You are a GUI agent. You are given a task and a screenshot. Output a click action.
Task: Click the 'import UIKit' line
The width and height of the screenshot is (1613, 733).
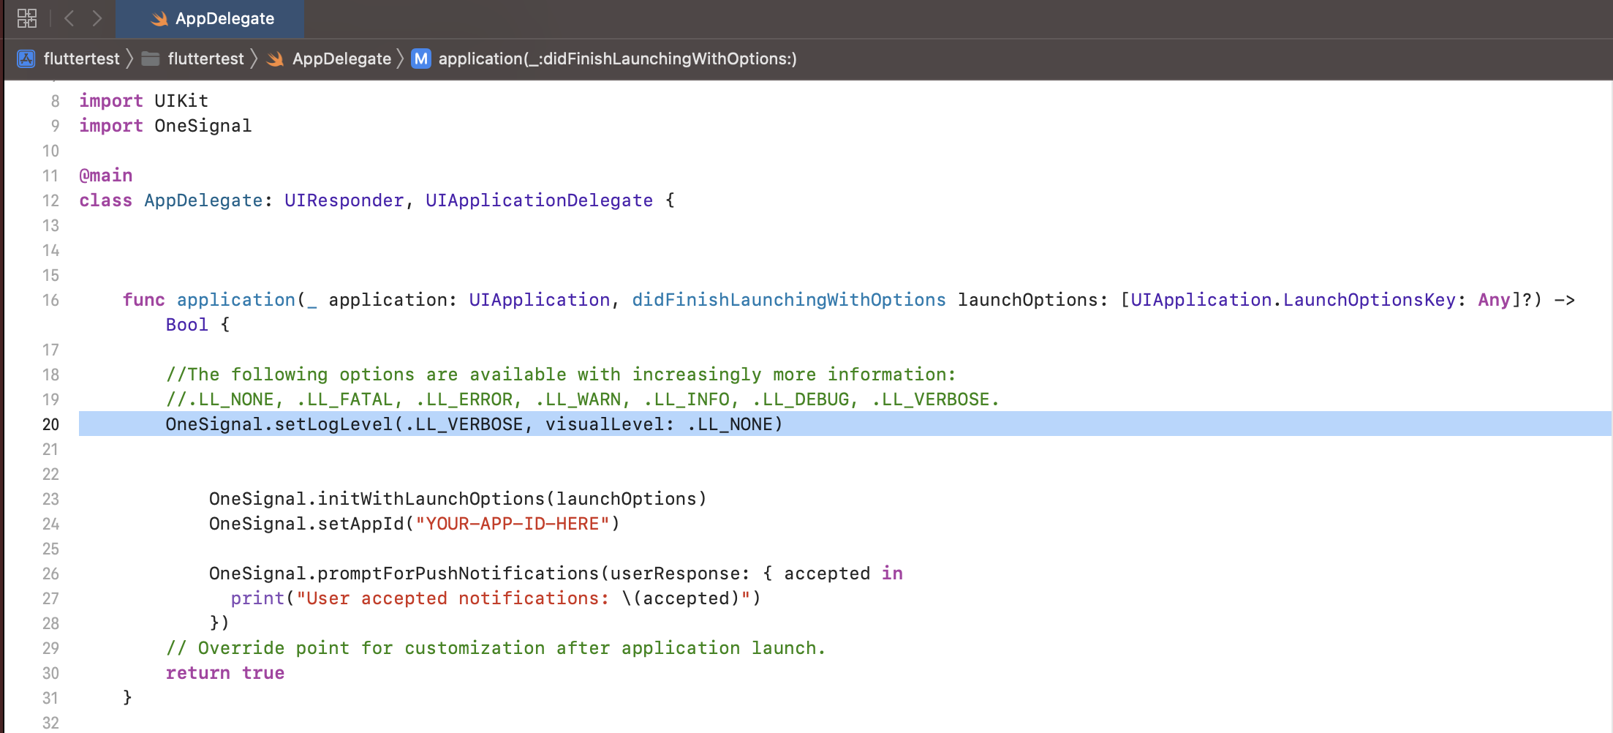pos(143,101)
